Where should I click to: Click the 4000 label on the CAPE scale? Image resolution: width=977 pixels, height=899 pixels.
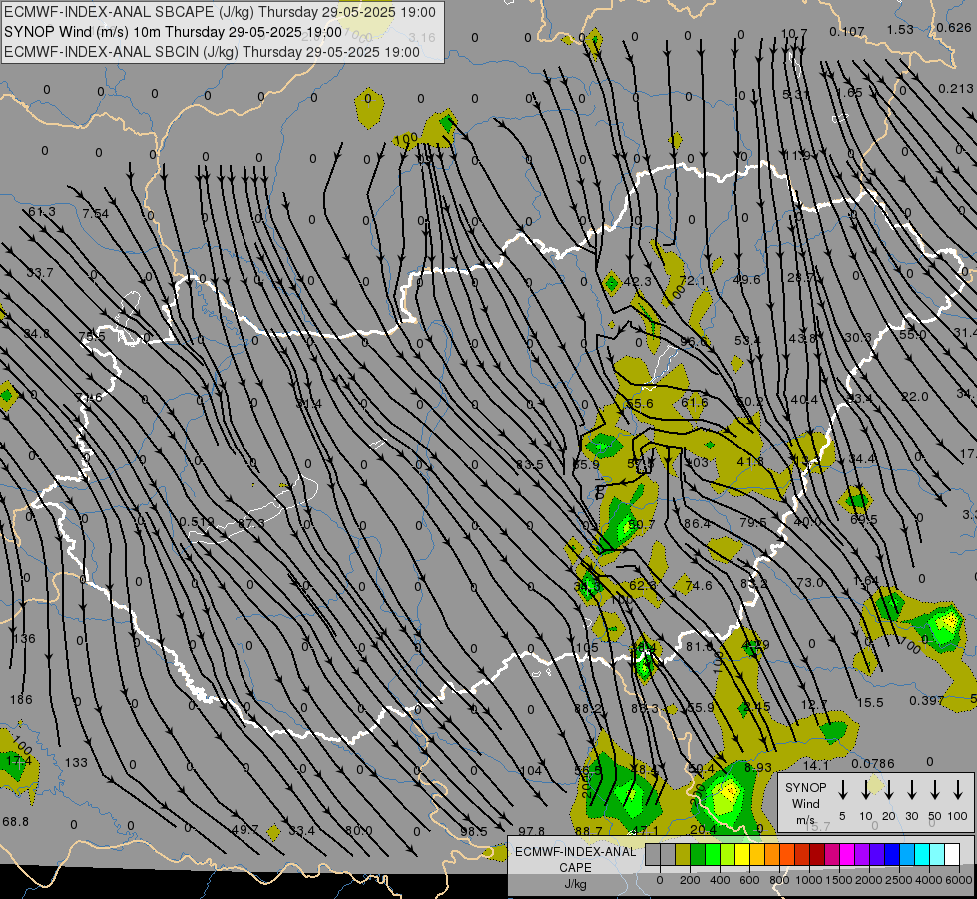[930, 880]
